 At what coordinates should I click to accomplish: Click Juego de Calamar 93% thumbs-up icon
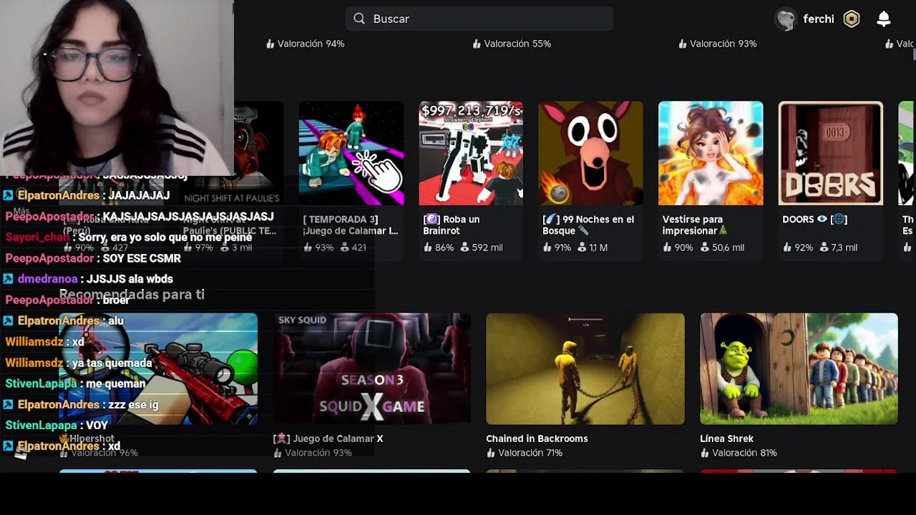click(x=308, y=247)
